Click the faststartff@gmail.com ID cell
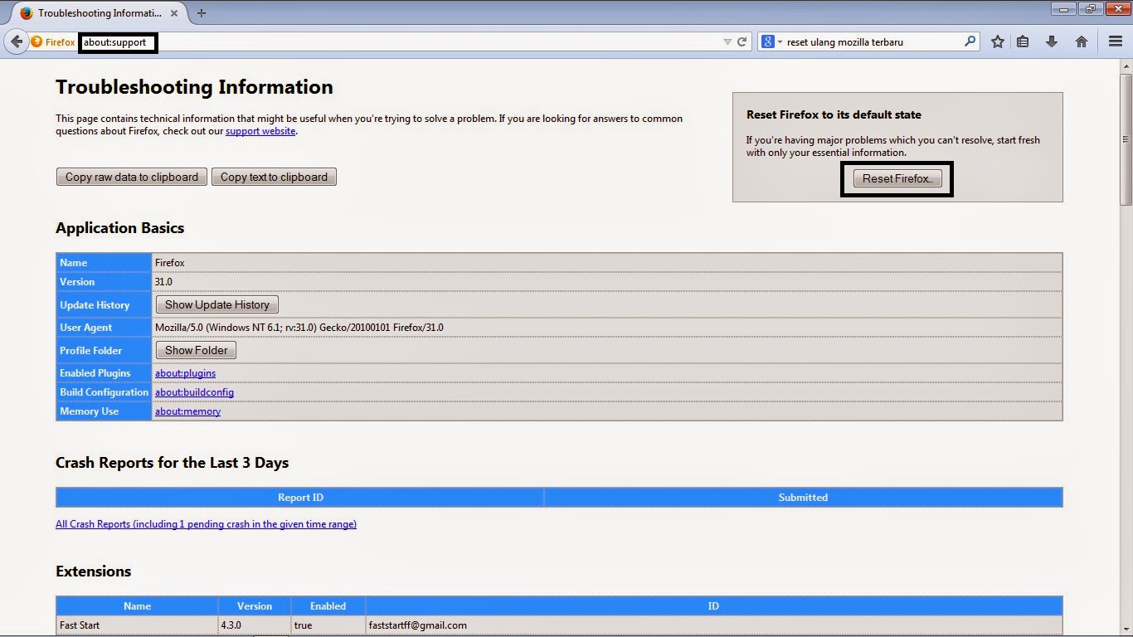The width and height of the screenshot is (1133, 637). coord(713,625)
